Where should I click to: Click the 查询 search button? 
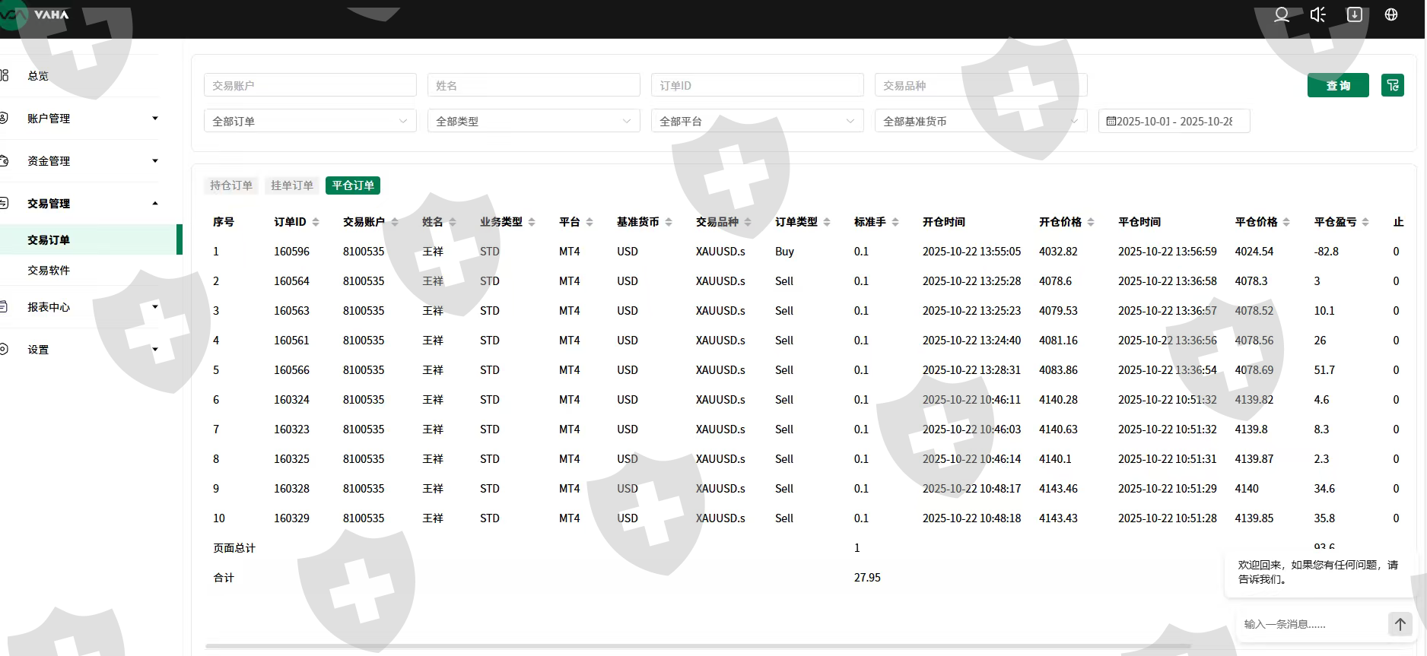click(1337, 85)
